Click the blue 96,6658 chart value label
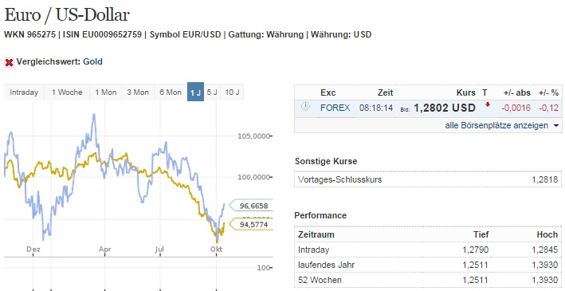Viewport: 565px width, 291px height. (252, 206)
